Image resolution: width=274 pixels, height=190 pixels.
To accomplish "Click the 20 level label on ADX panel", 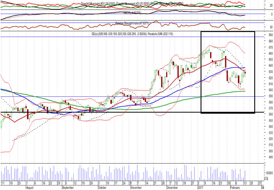I will coord(271,6).
